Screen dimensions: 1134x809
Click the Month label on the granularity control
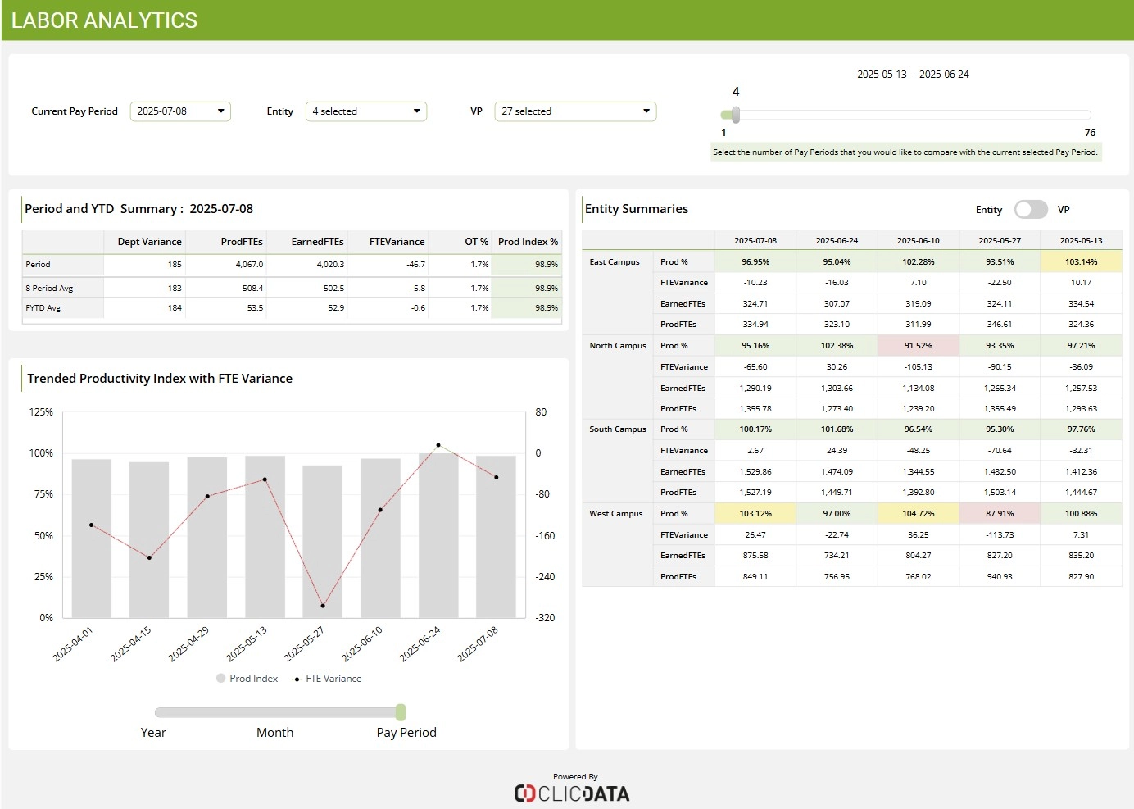pos(274,732)
